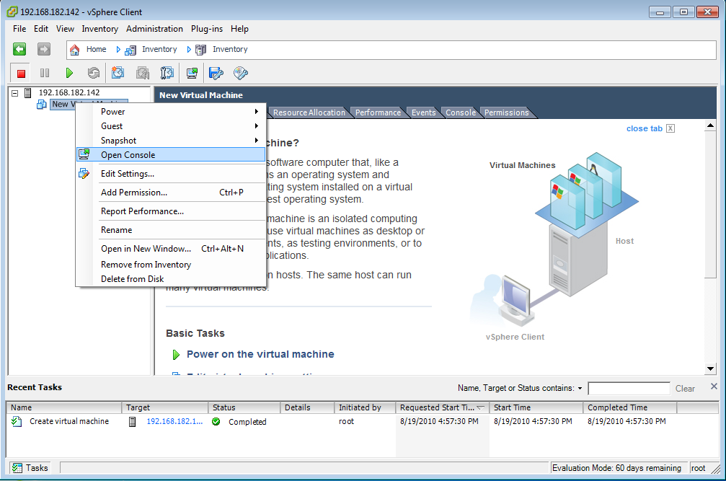Click the scroll down arrow of main panel
Image resolution: width=726 pixels, height=481 pixels.
pyautogui.click(x=710, y=369)
